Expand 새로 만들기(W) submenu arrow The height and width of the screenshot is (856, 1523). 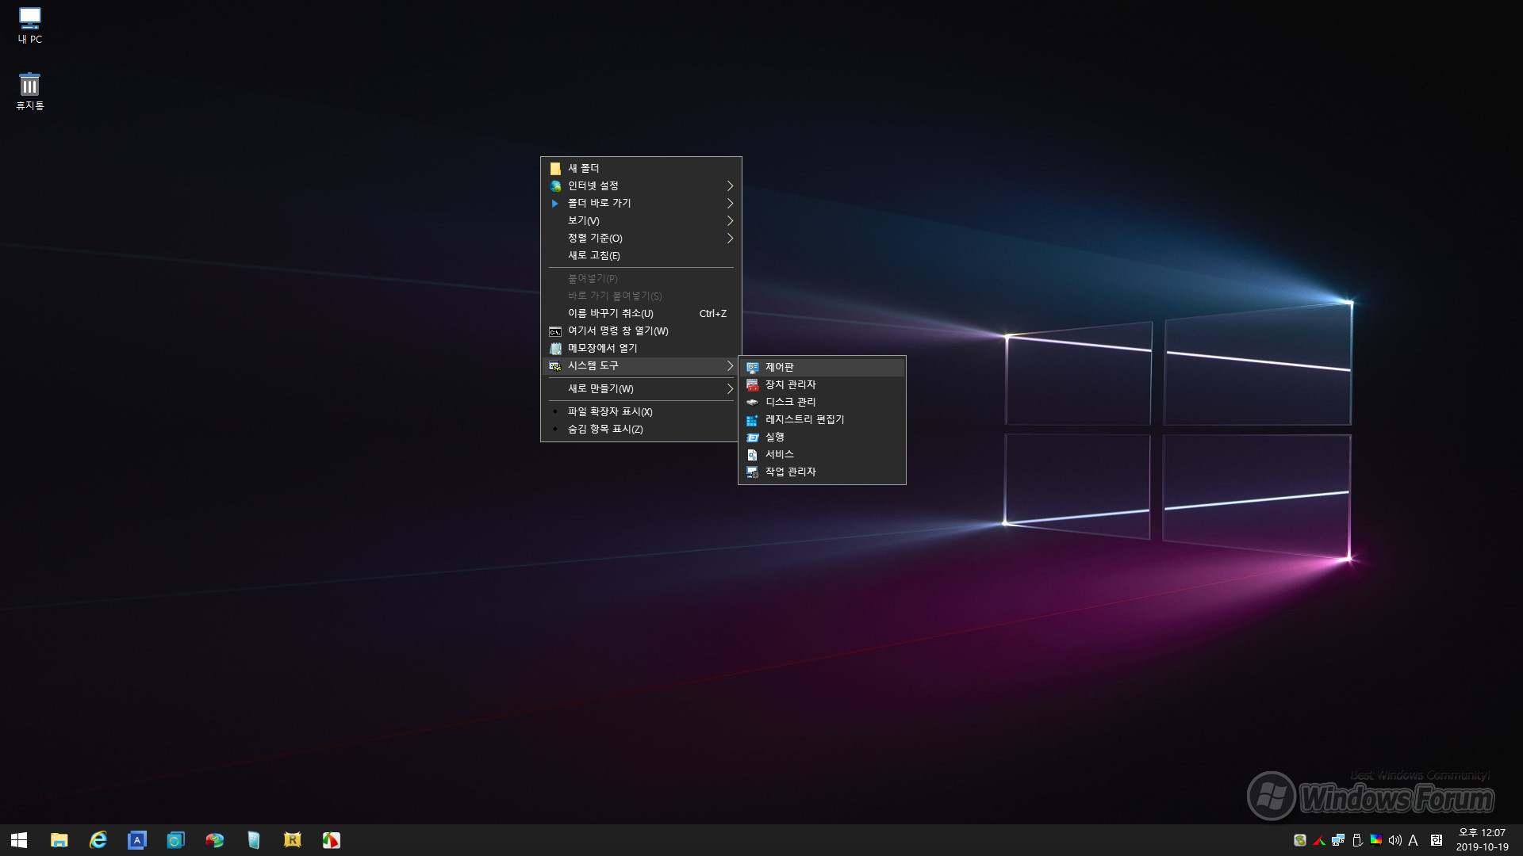click(730, 388)
